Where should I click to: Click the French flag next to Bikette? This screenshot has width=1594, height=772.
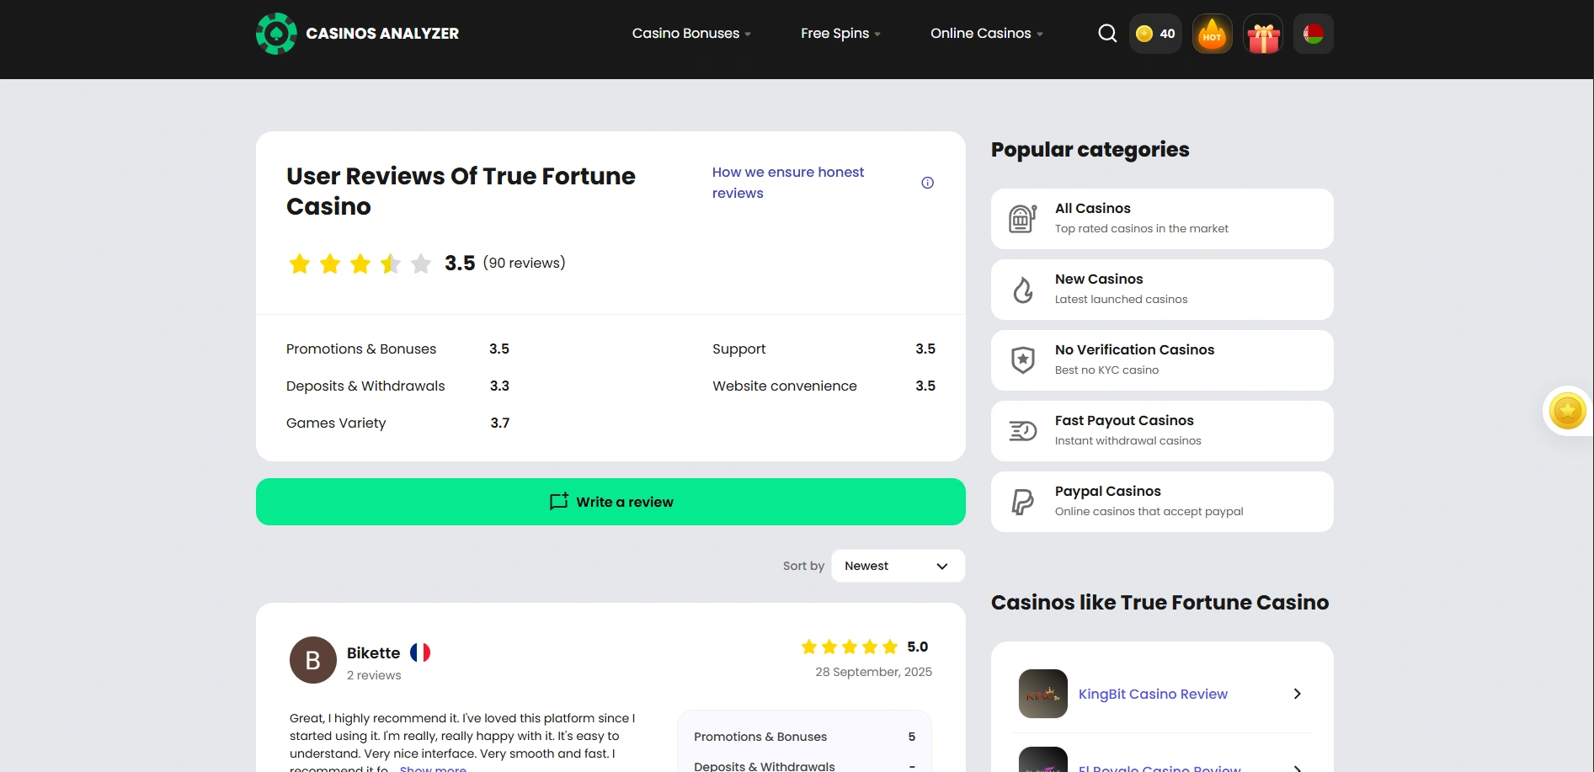pyautogui.click(x=420, y=652)
